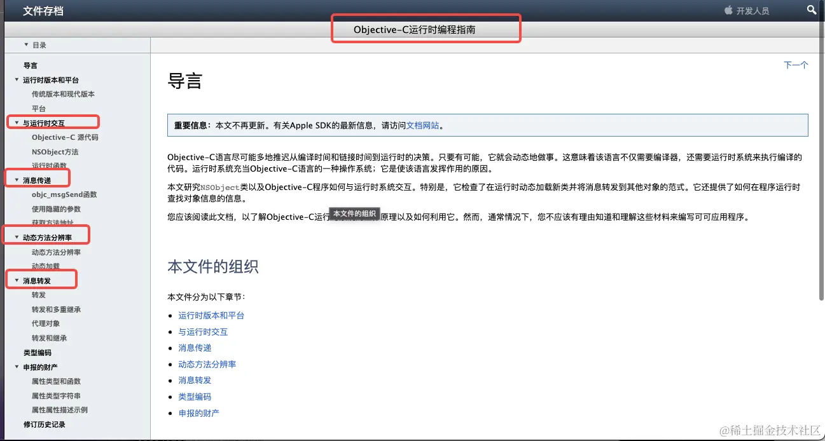The width and height of the screenshot is (825, 441).
Task: Select 动态加载 in sidebar
Action: pos(46,266)
